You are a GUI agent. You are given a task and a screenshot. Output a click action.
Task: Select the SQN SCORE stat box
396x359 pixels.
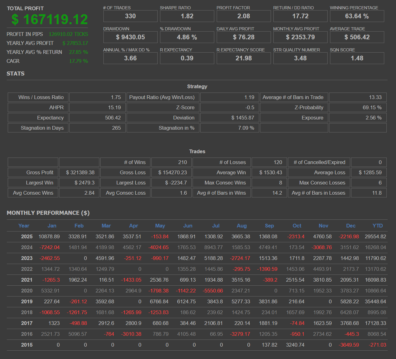[x=357, y=58]
